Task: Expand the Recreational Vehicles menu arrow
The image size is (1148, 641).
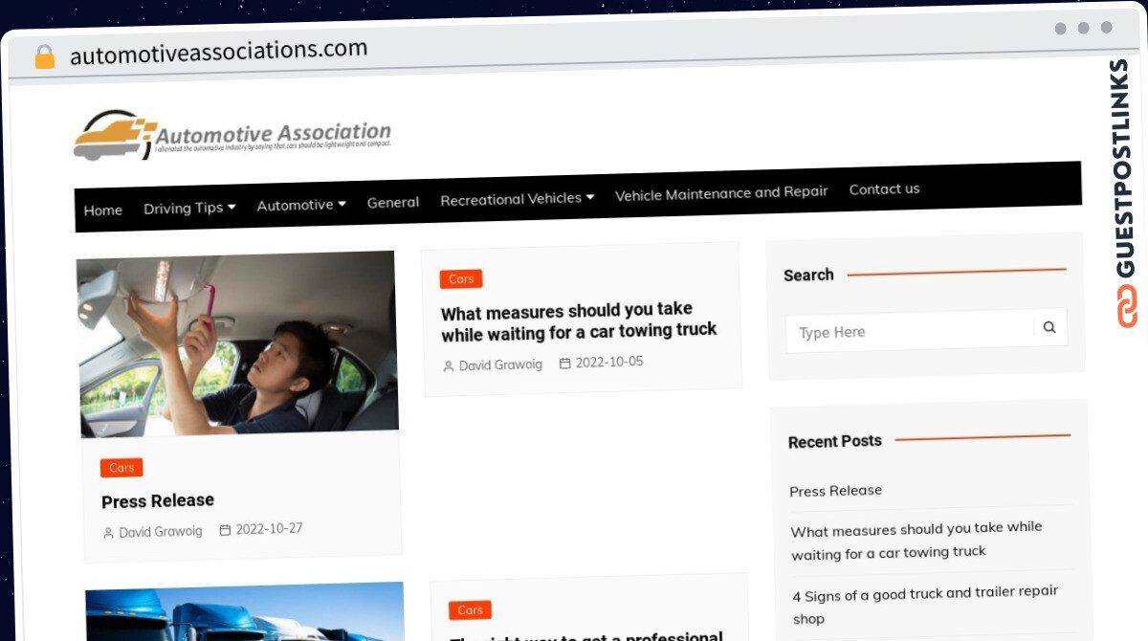Action: pos(589,196)
